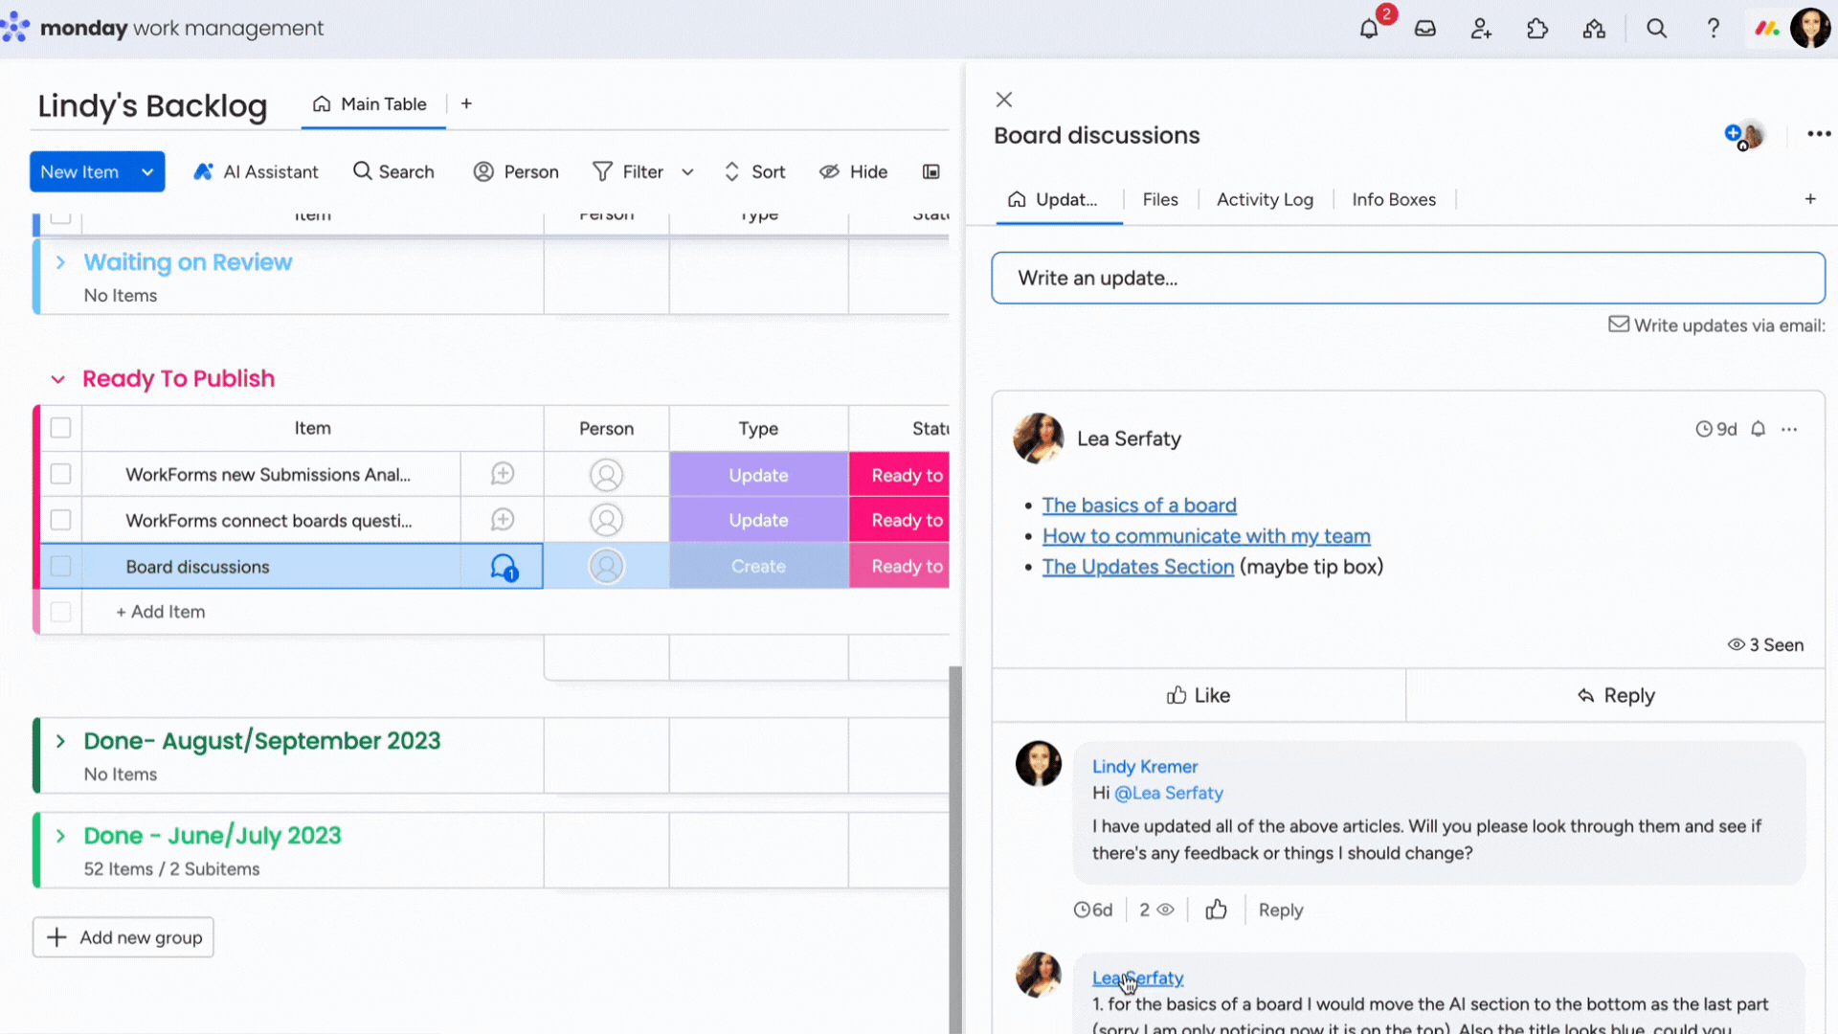Open the Hide columns tool
1838x1034 pixels.
coord(854,171)
